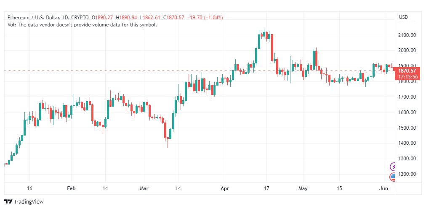Select the lowest red candle in mid-March

[x=165, y=130]
